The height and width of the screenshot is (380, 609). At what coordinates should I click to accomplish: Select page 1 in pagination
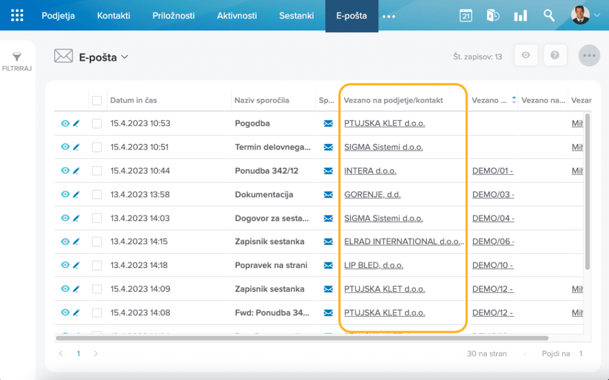click(x=79, y=354)
